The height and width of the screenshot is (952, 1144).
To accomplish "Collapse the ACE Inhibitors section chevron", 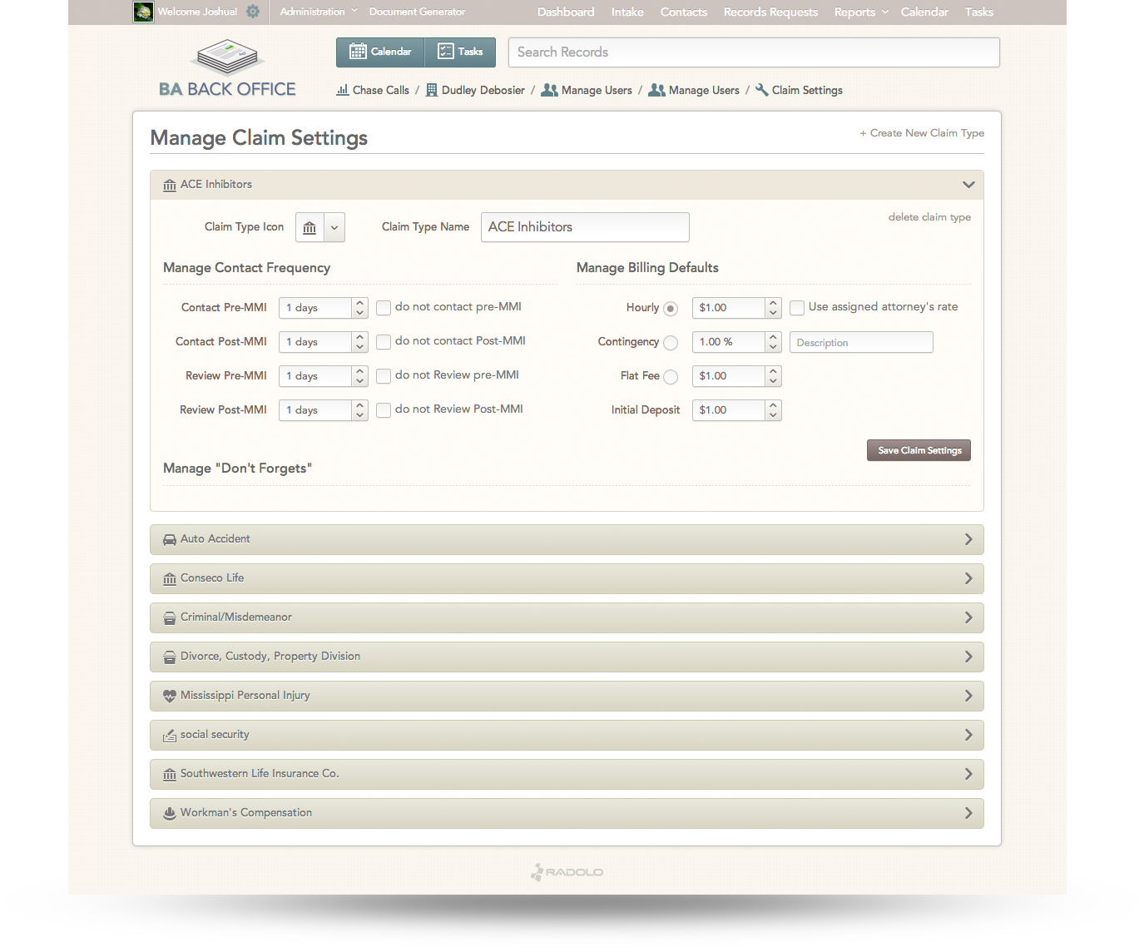I will (x=968, y=185).
